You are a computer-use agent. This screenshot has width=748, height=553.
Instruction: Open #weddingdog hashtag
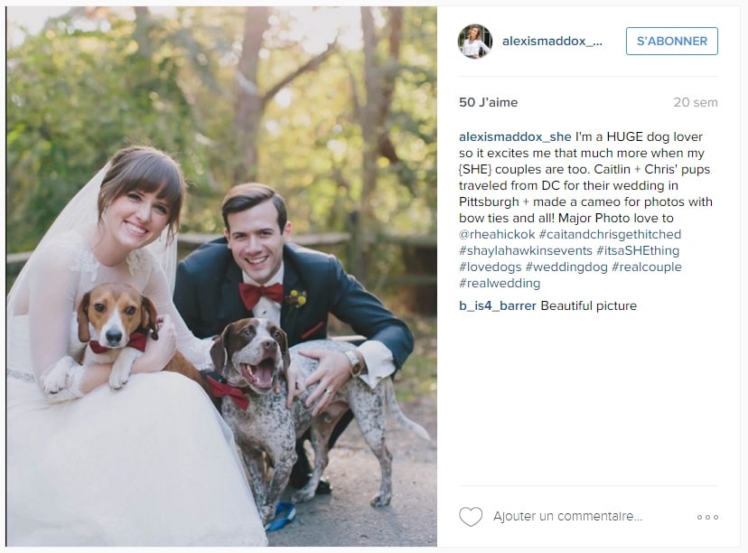(x=566, y=267)
